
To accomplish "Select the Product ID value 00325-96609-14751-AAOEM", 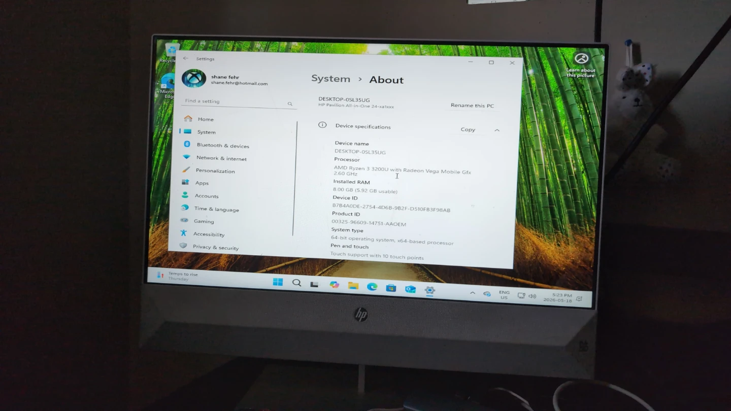I will point(369,223).
